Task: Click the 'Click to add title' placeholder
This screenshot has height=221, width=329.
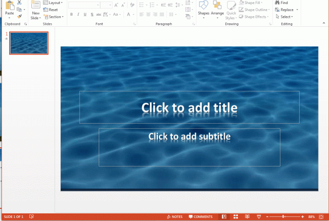Action: coord(189,107)
